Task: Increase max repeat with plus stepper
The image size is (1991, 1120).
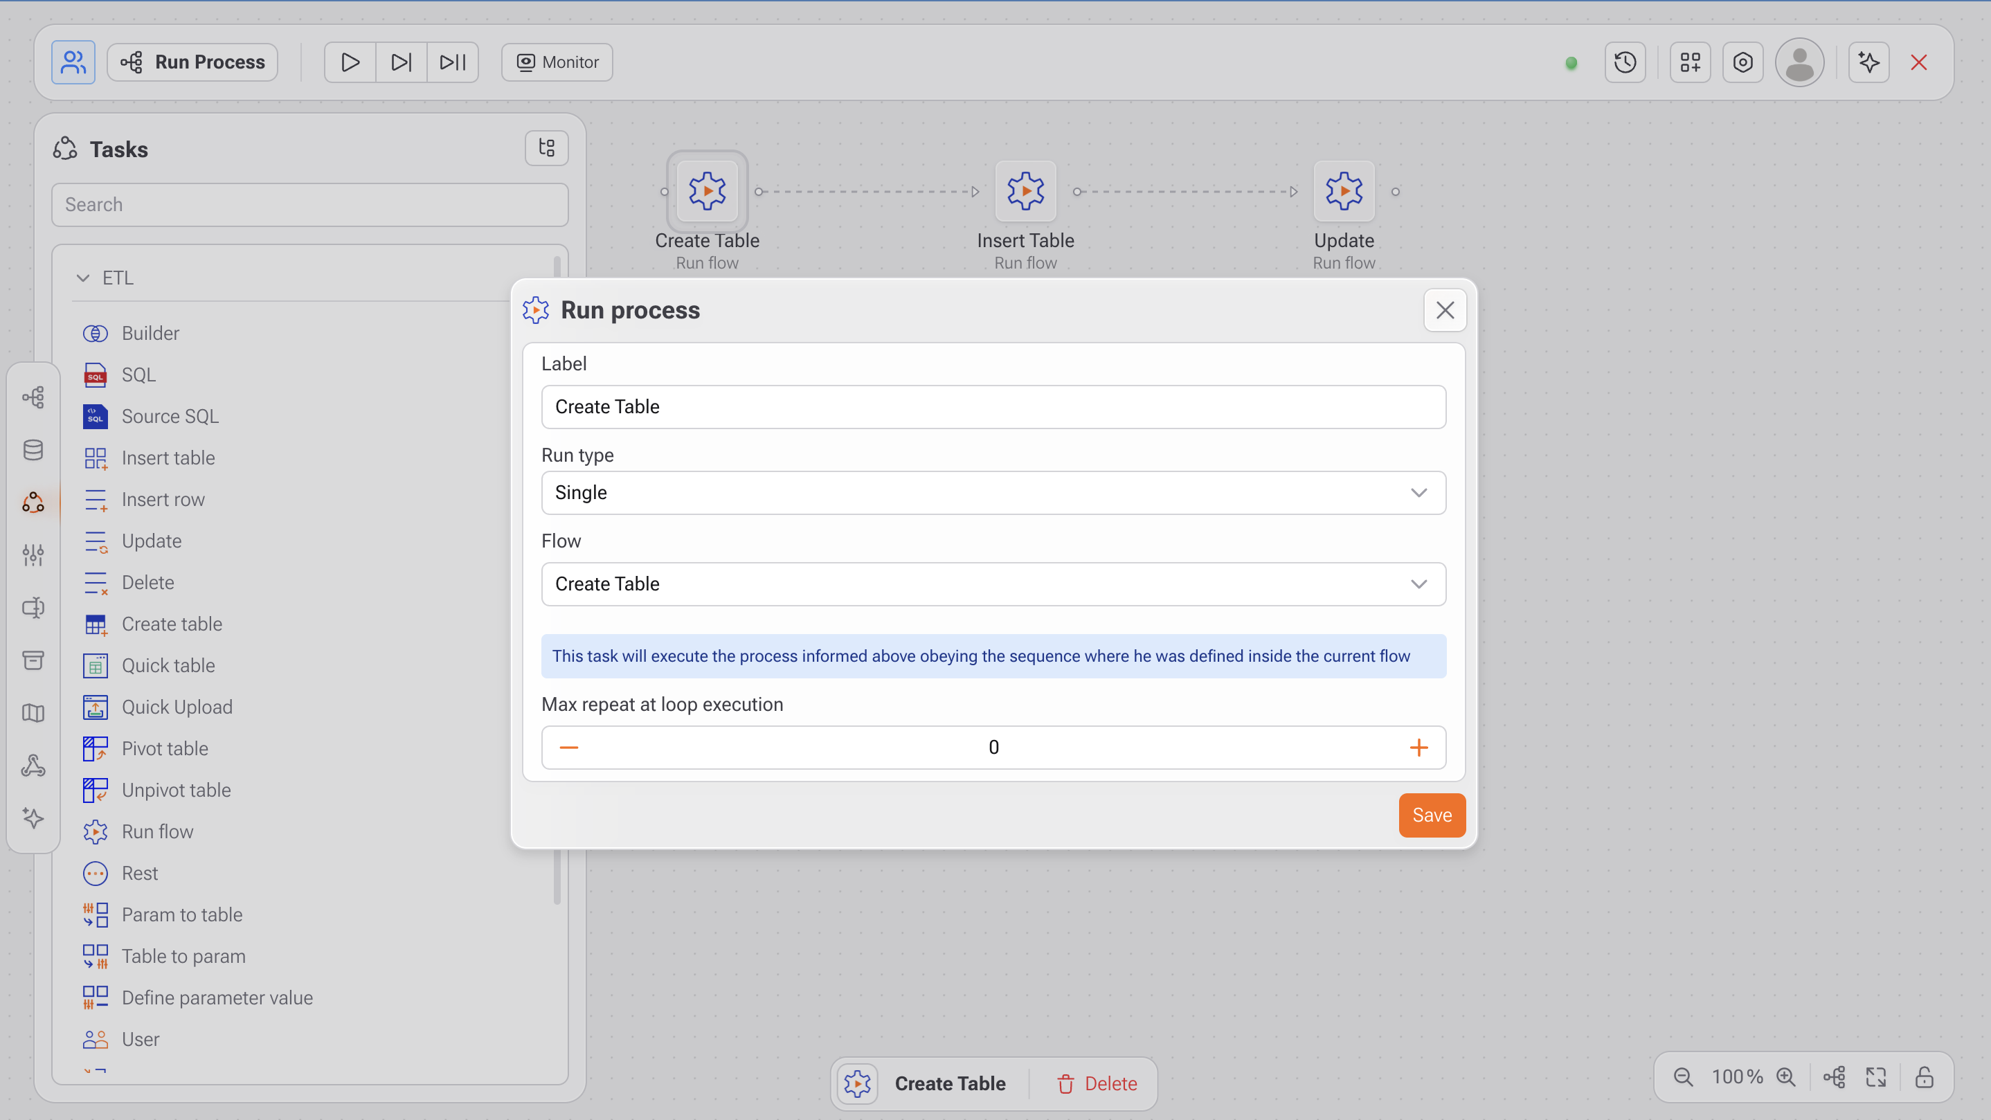Action: (x=1418, y=748)
